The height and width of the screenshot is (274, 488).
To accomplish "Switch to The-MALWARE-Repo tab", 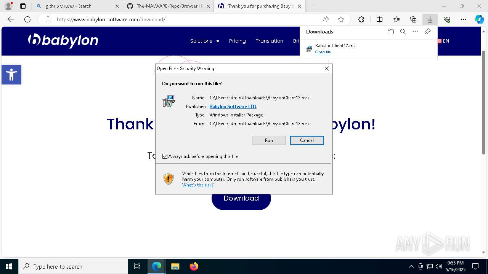I will coord(168,6).
